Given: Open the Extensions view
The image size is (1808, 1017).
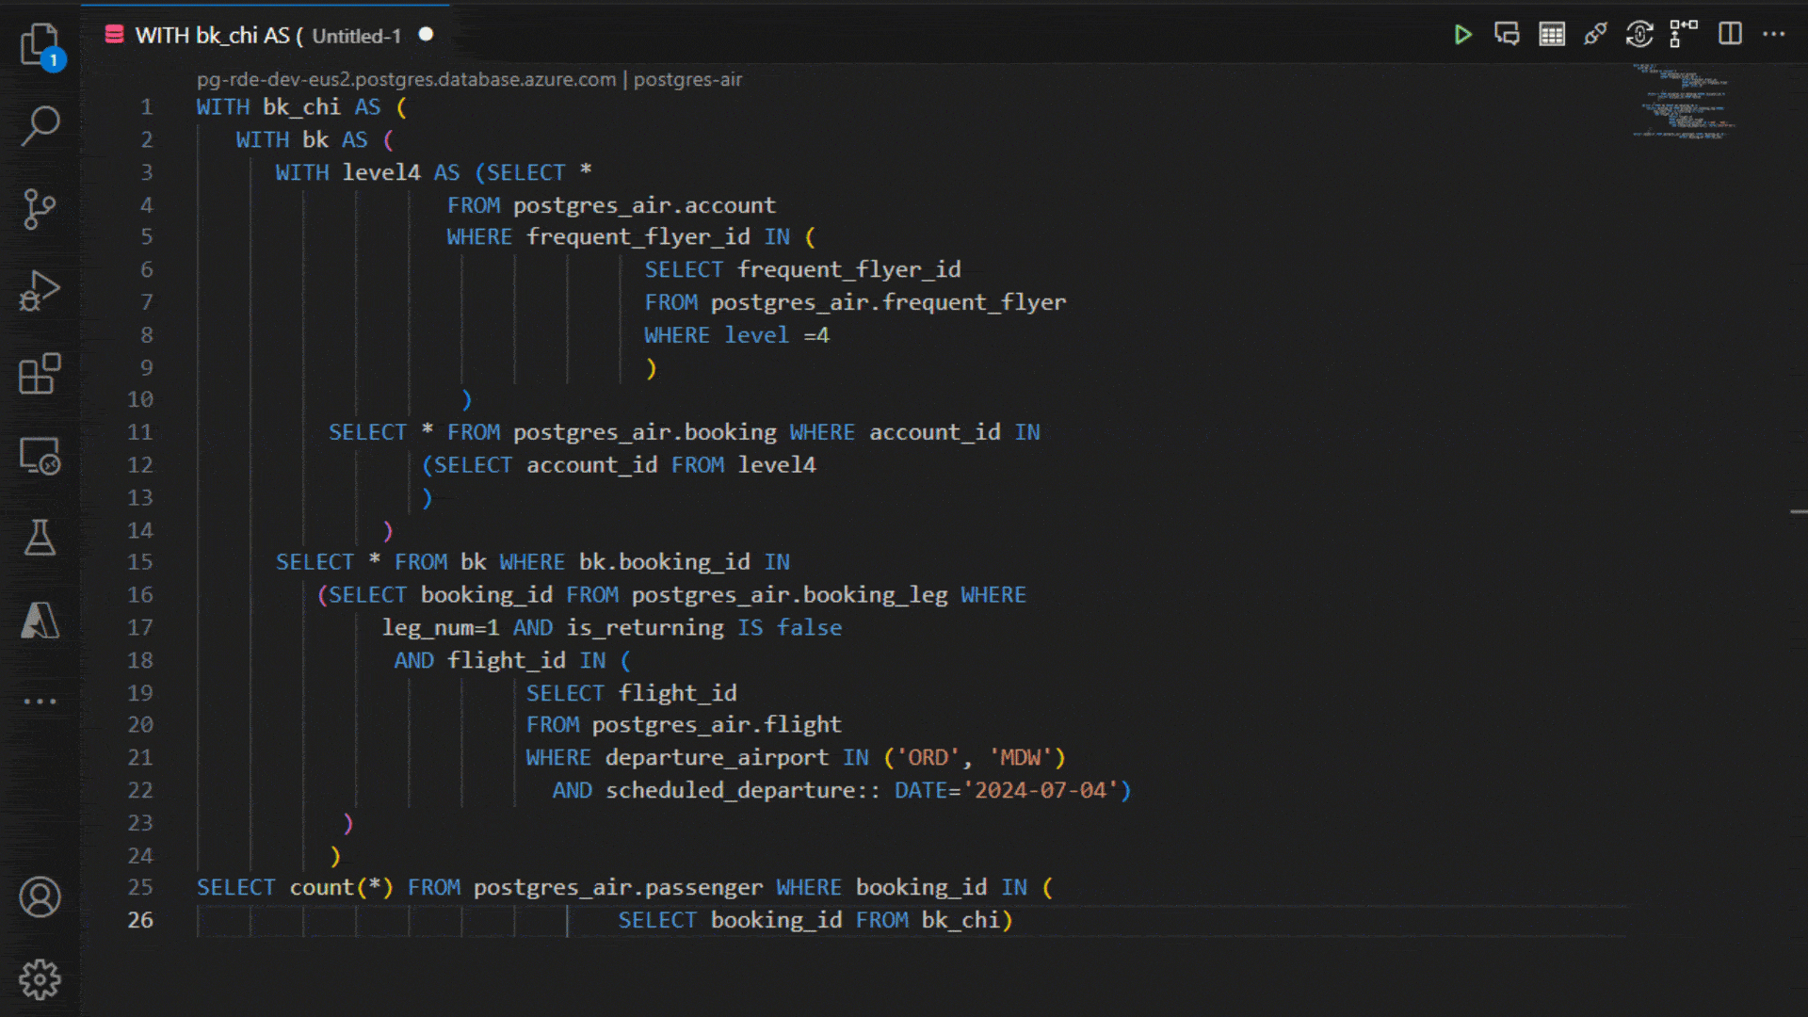Looking at the screenshot, I should (x=40, y=374).
